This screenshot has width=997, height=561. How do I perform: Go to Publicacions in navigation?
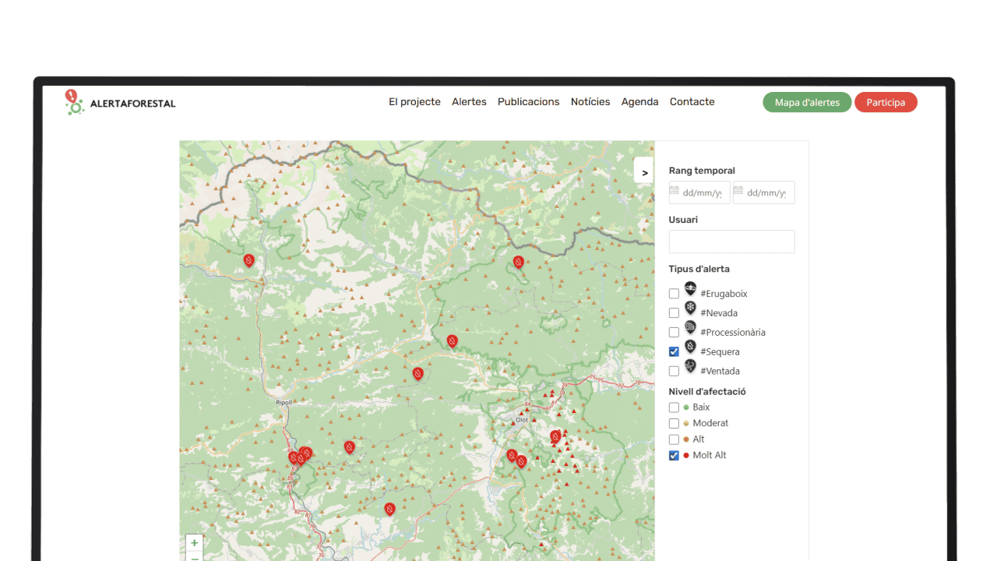click(x=528, y=102)
